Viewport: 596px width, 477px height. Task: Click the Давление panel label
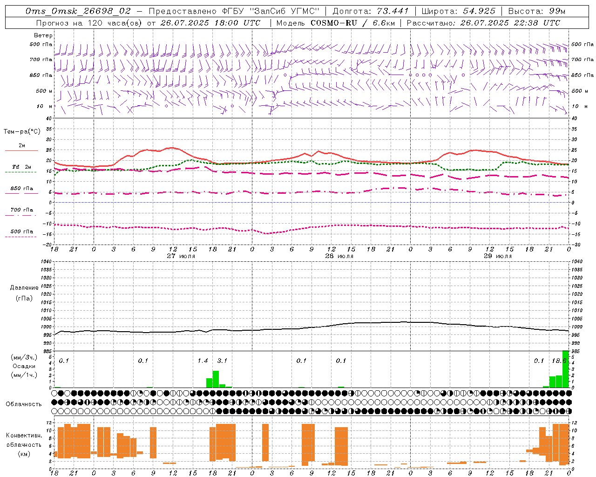coord(24,288)
